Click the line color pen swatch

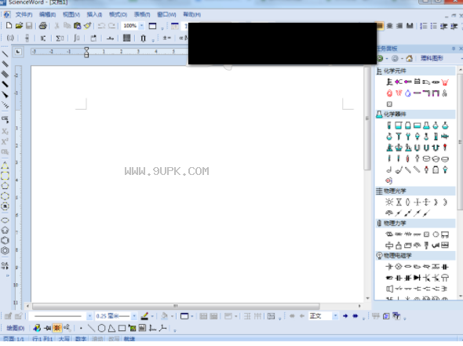(144, 316)
